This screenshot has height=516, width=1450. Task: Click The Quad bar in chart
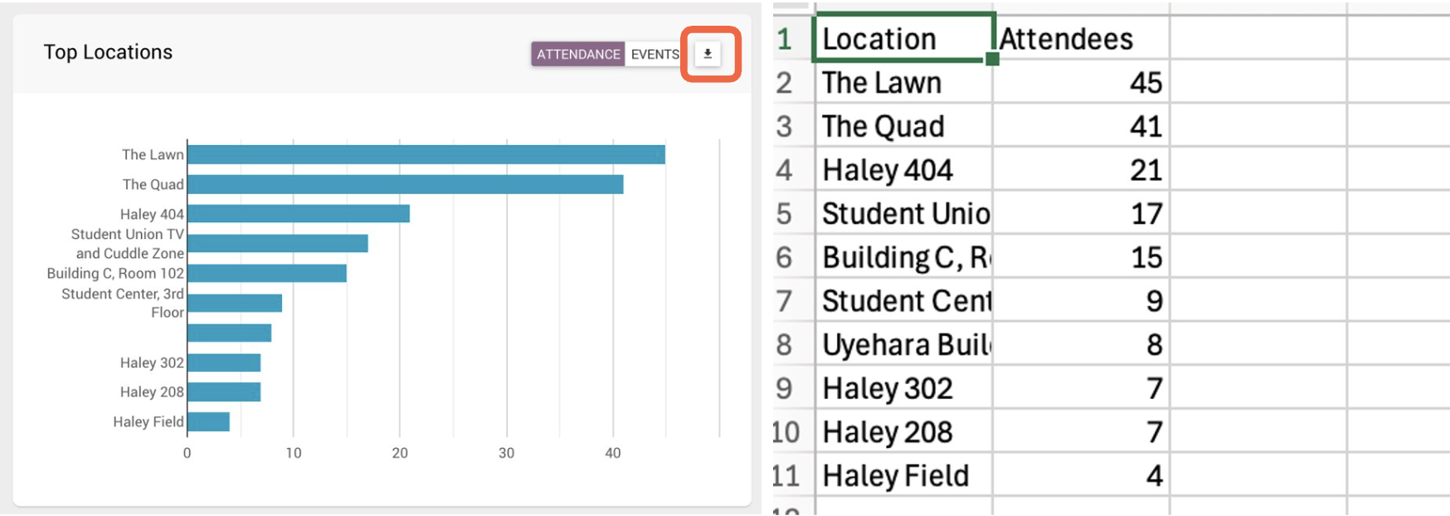click(406, 184)
